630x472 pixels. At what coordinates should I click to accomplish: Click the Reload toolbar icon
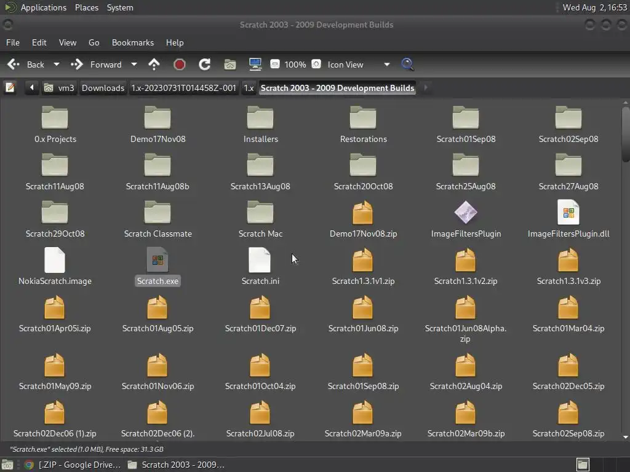point(205,65)
